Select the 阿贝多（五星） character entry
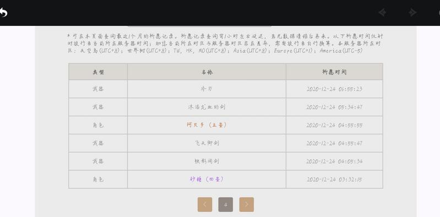 coord(207,125)
